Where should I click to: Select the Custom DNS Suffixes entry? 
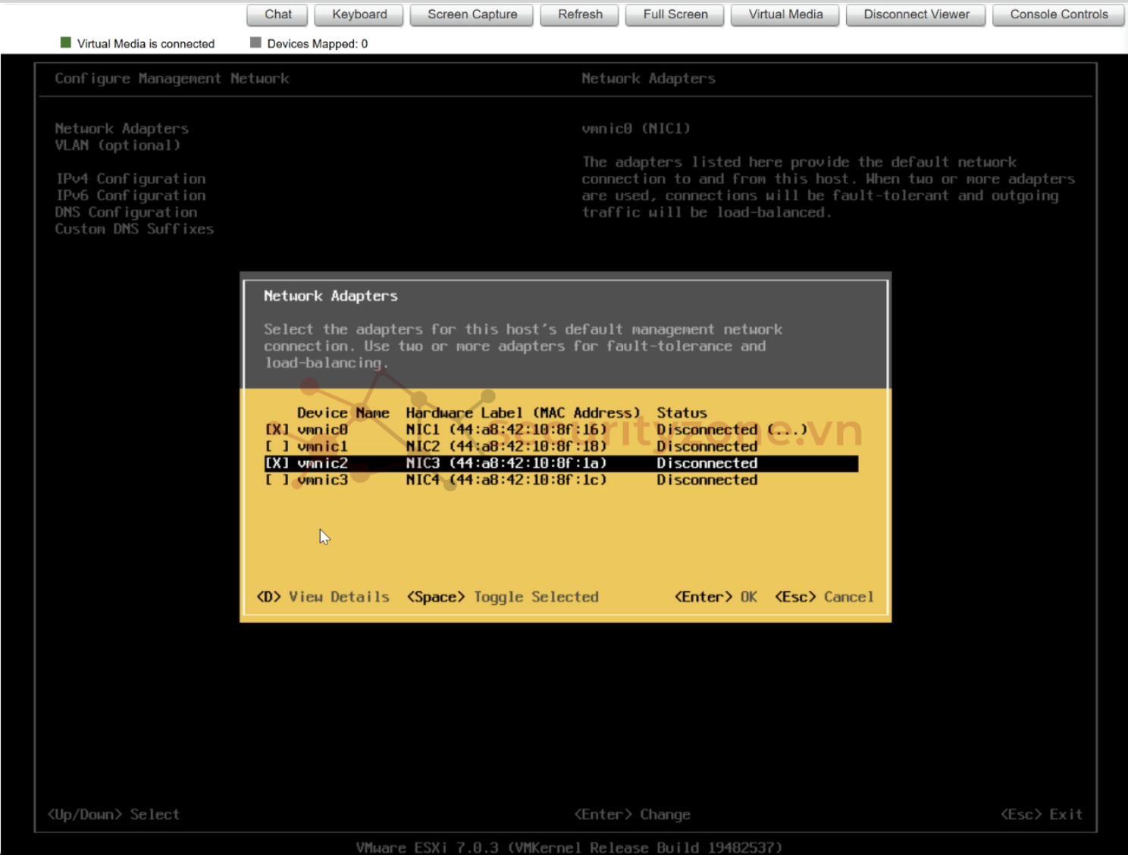pyautogui.click(x=134, y=229)
